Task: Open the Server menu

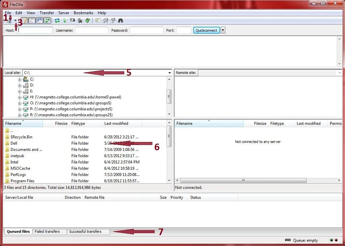Action: (64, 13)
